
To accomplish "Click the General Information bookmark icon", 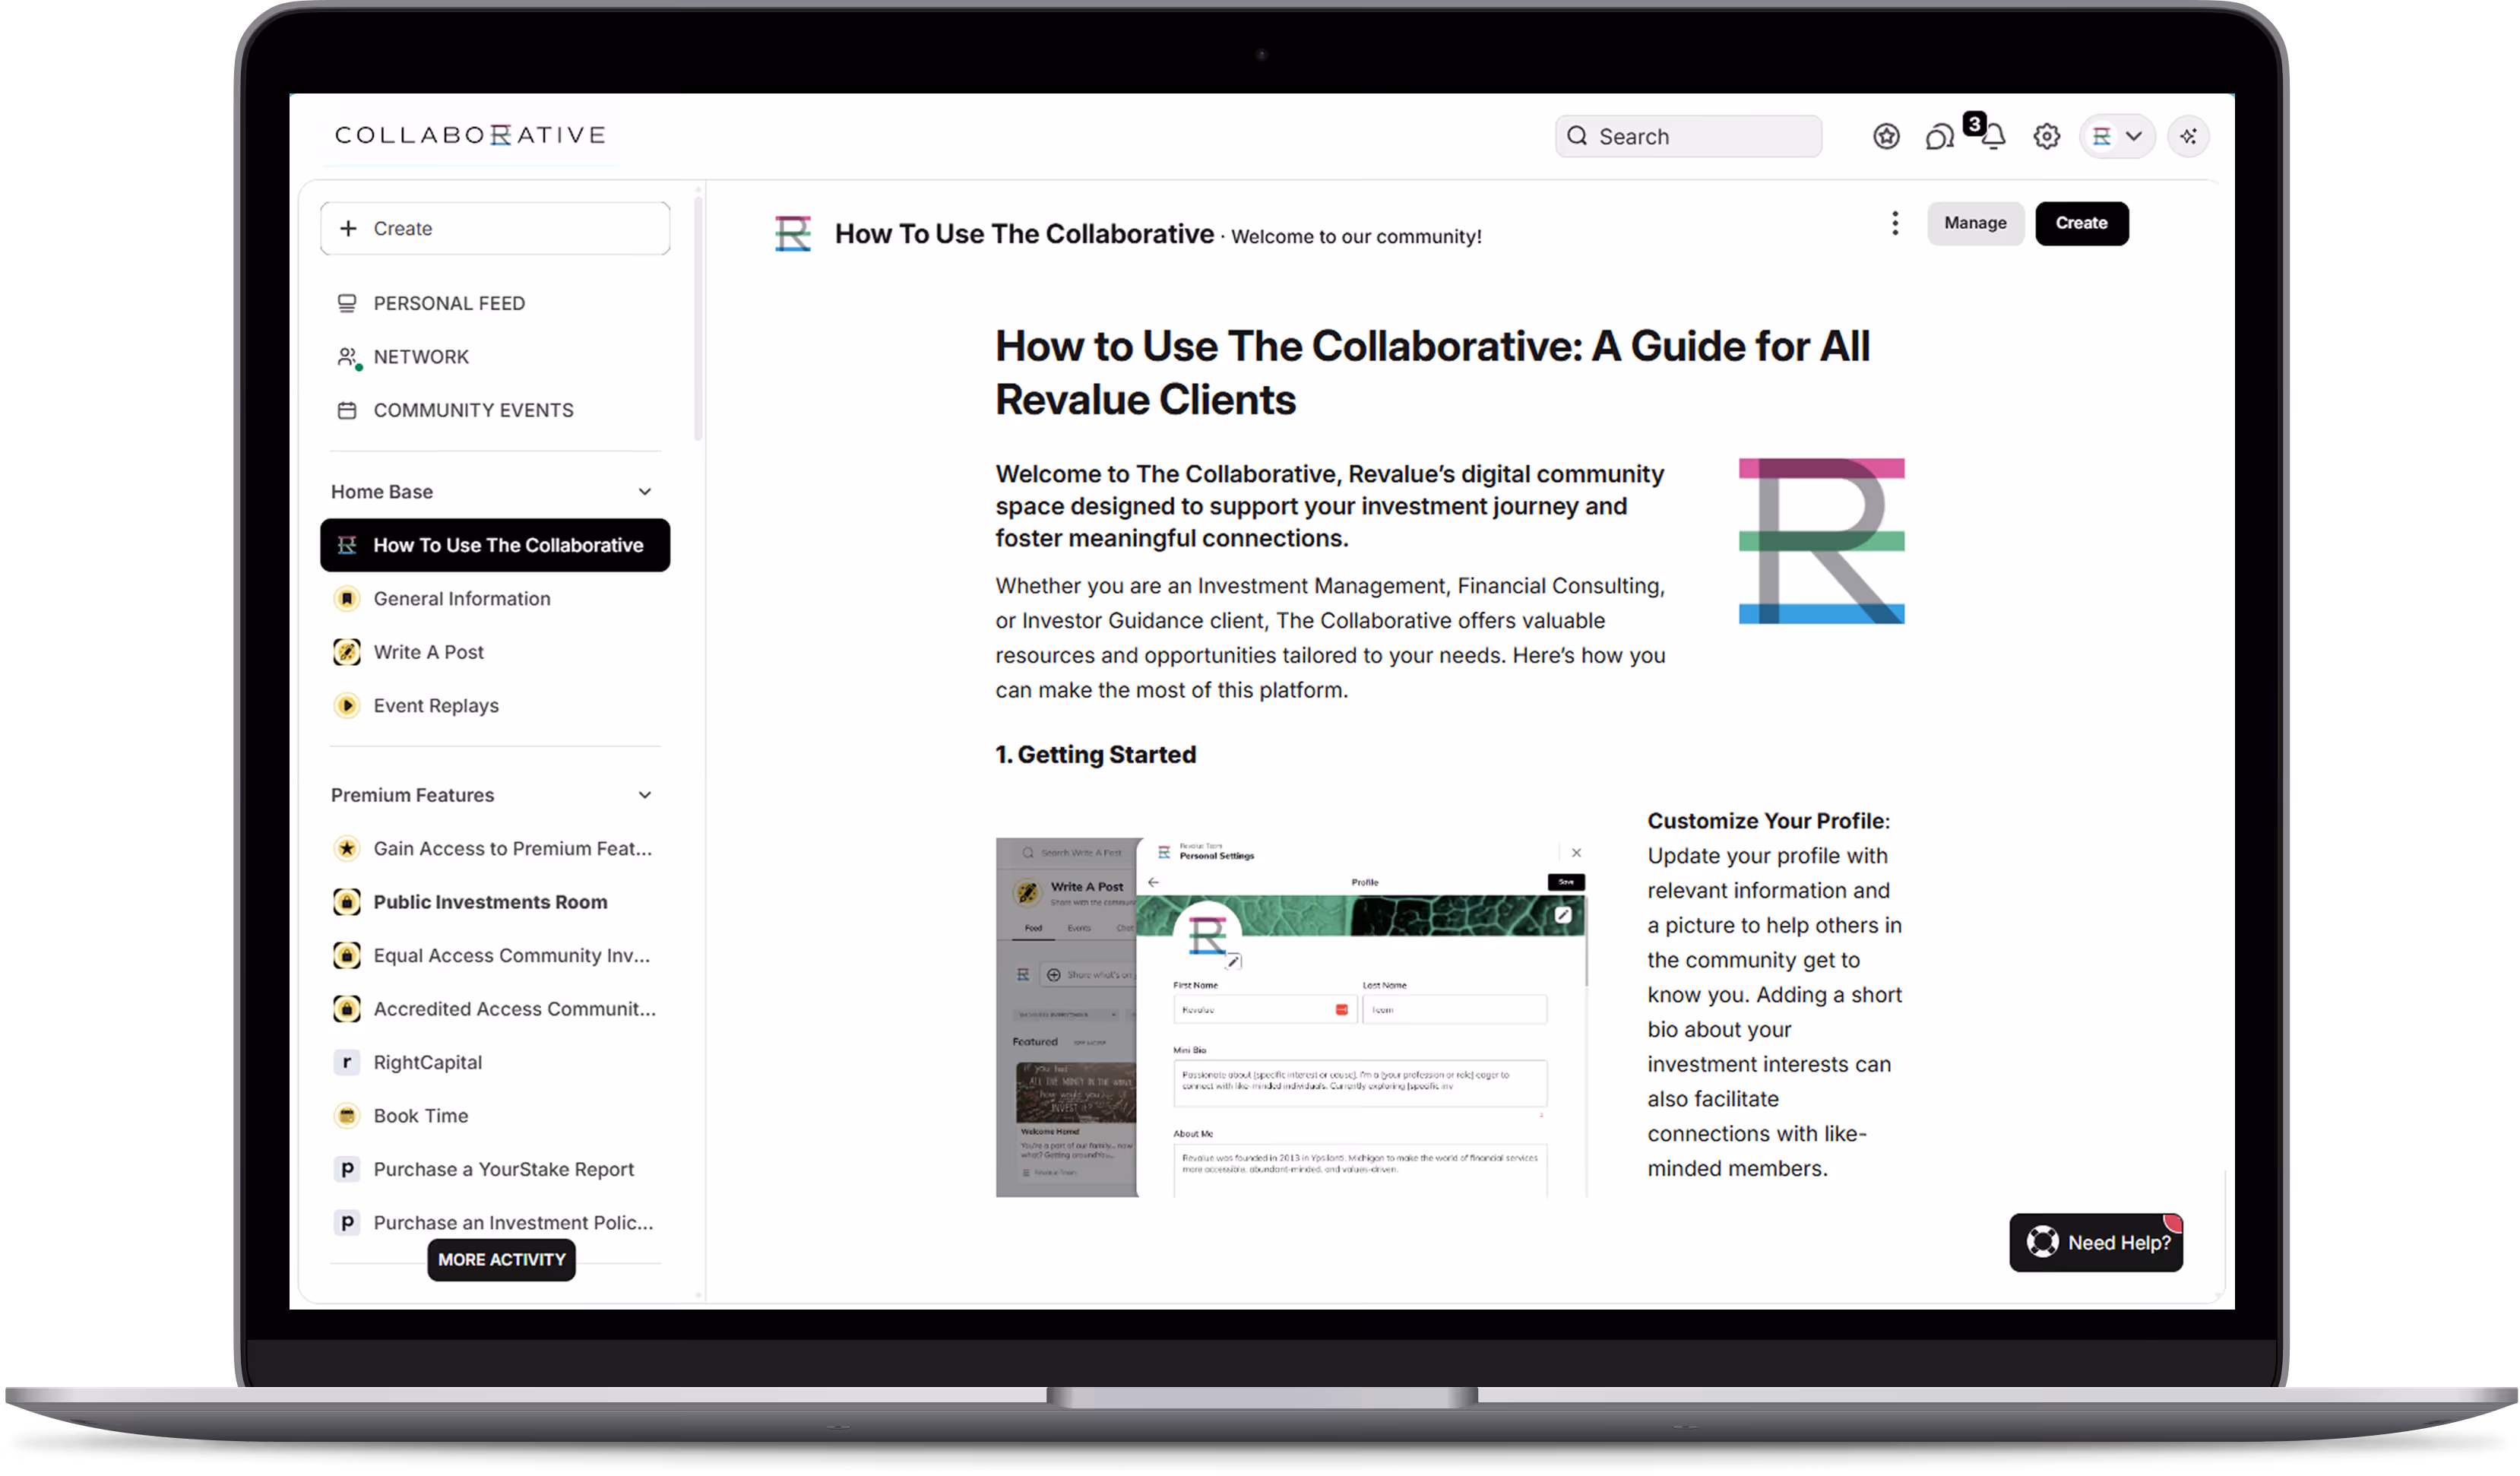I will (x=347, y=599).
